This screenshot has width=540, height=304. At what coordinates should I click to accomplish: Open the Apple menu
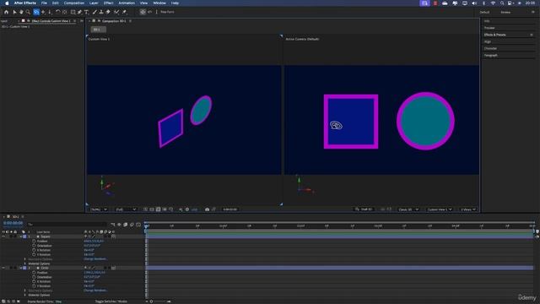7,3
